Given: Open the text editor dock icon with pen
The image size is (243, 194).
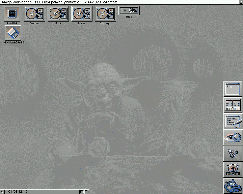Looking at the screenshot, I should coord(233,121).
